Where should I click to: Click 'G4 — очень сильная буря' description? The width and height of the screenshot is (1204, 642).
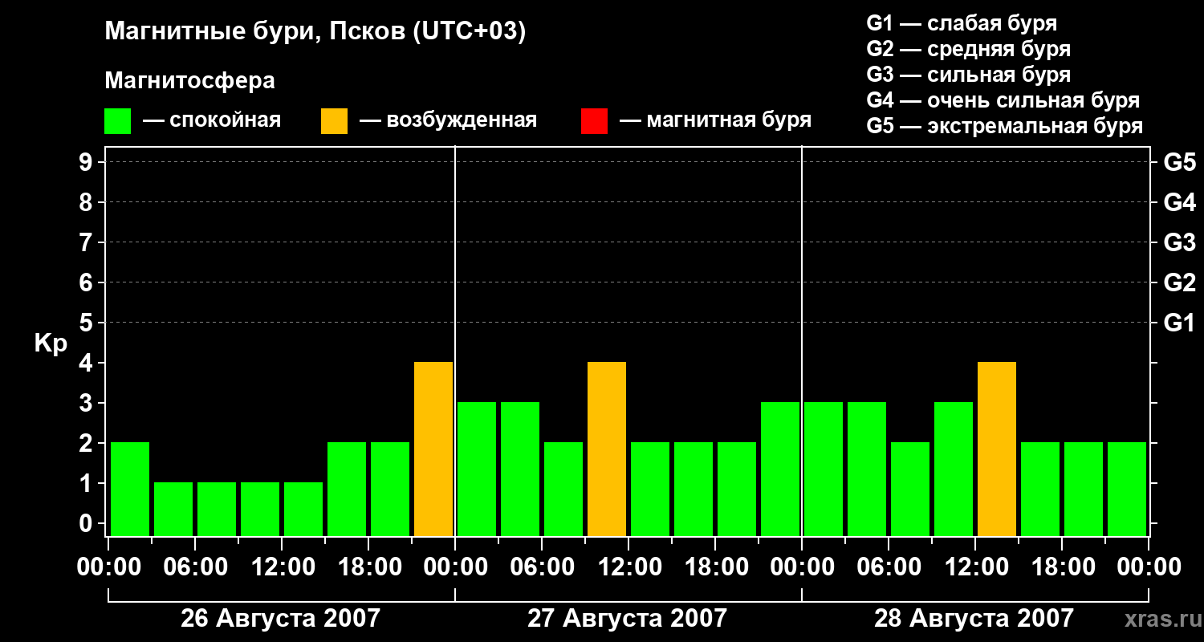(1003, 100)
